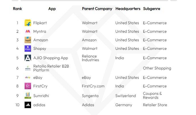The height and width of the screenshot is (115, 196).
Task: Click the Myntra app icon
Action: point(28,32)
